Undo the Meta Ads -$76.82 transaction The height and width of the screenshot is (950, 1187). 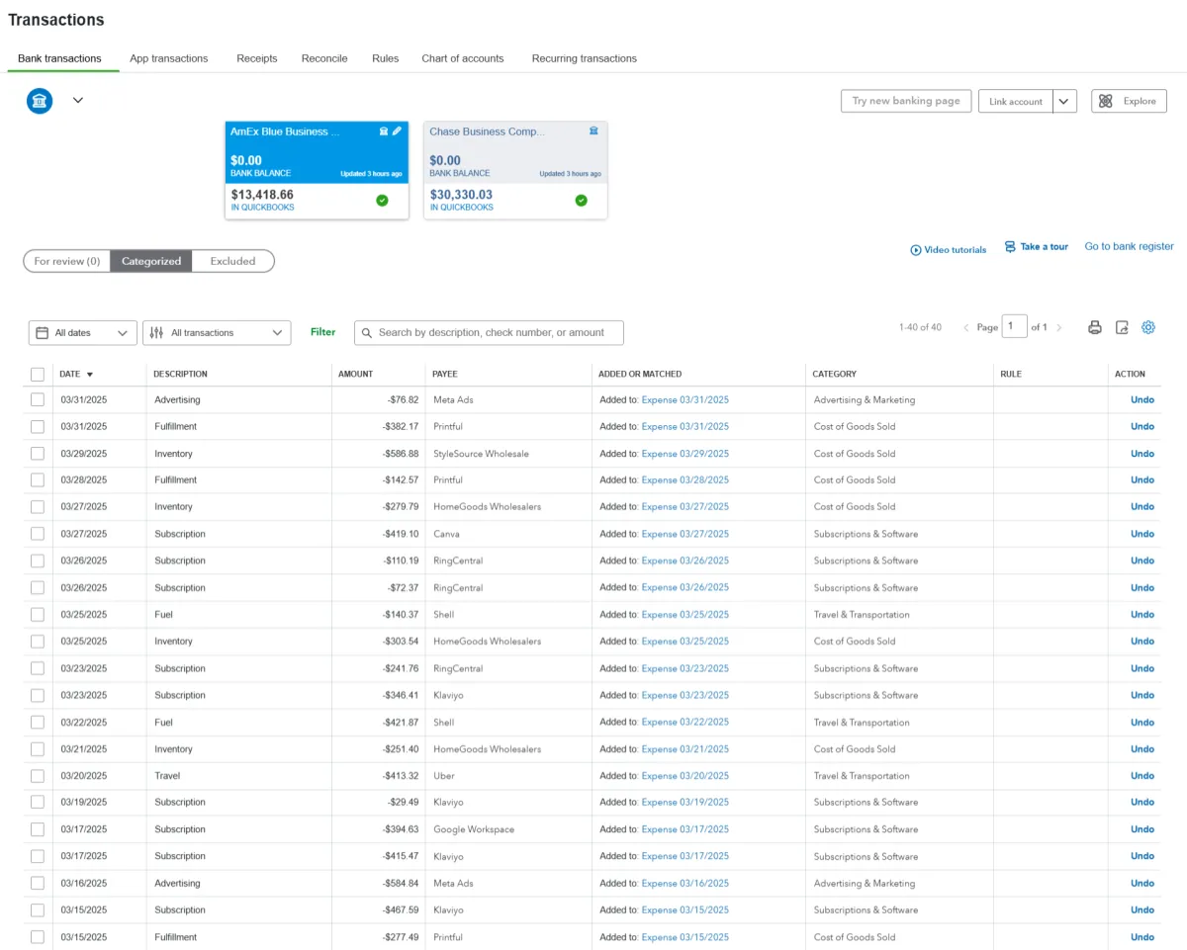click(1142, 400)
